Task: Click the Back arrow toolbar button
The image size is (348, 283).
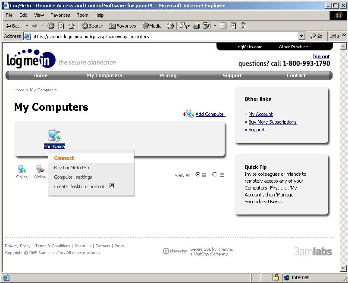Action: pos(13,26)
